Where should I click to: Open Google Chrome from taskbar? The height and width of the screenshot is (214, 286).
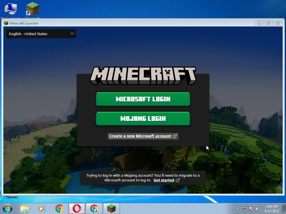coord(59,208)
